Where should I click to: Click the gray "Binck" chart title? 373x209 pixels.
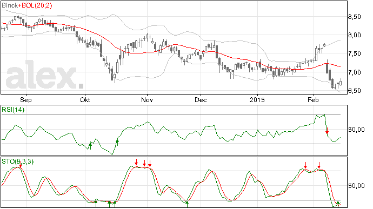click(9, 5)
